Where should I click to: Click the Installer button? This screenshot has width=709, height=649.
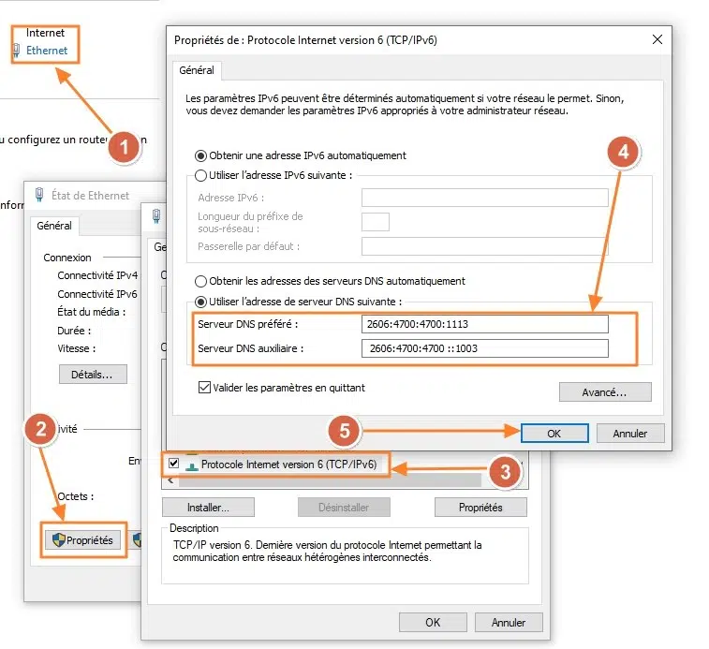click(209, 508)
